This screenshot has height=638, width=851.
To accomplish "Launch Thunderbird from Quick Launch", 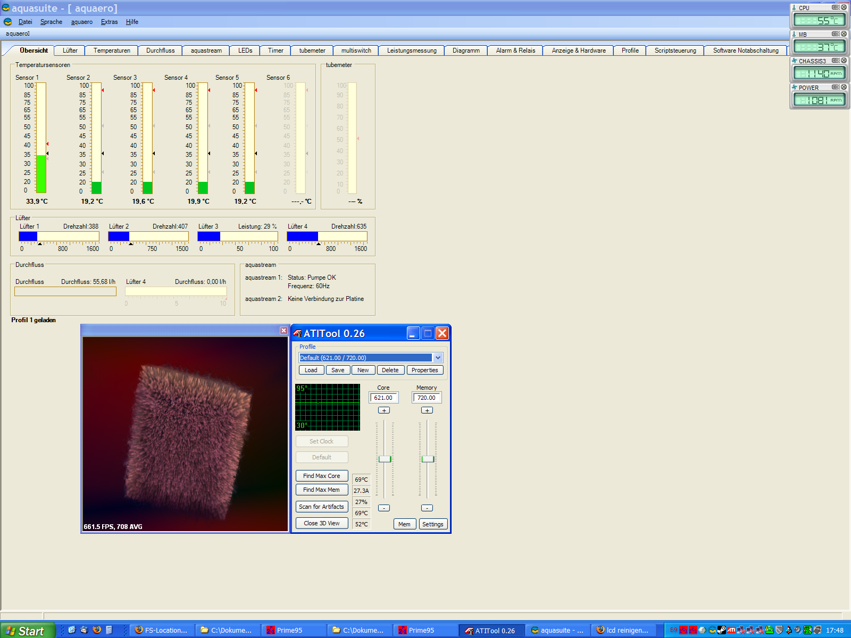I will 84,630.
